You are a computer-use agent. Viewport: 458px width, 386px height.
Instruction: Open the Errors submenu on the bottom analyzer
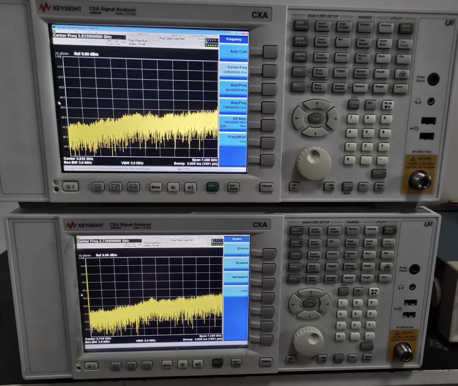(236, 249)
